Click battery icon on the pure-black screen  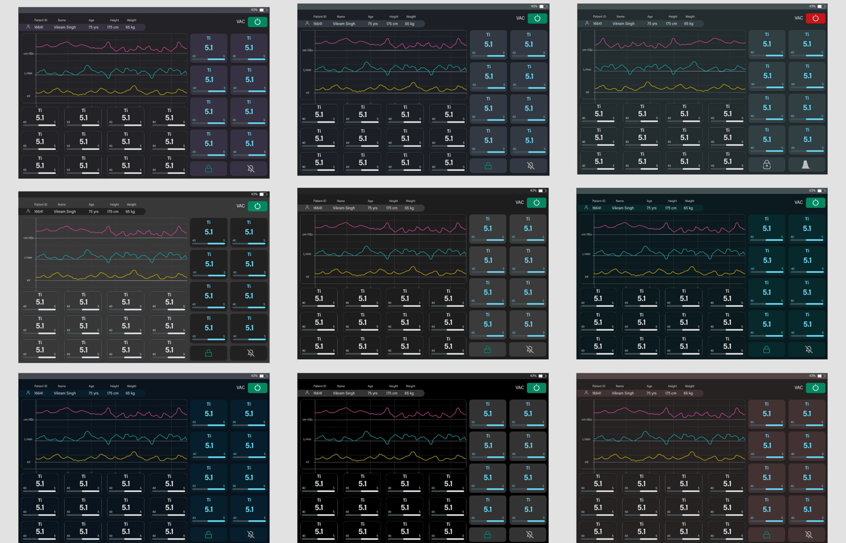(x=542, y=376)
